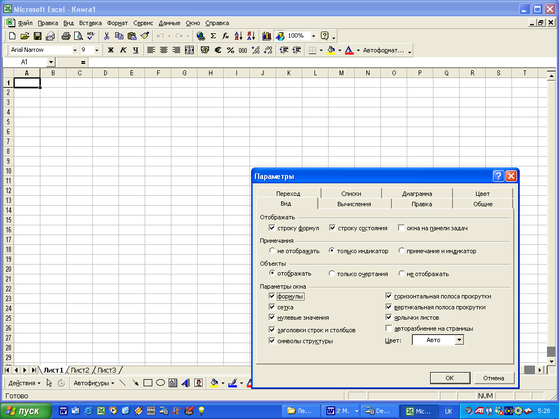Uncheck 'строку формул' checkbox
Screen dimensions: 559x419
272,228
